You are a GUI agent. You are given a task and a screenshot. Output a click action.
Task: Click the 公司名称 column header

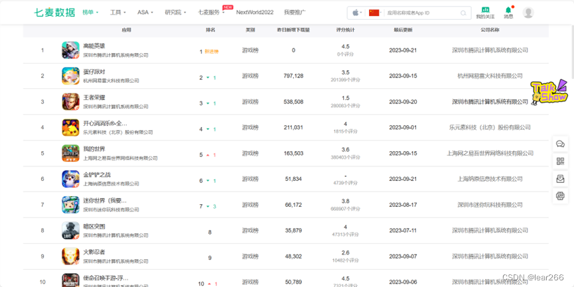(x=490, y=30)
